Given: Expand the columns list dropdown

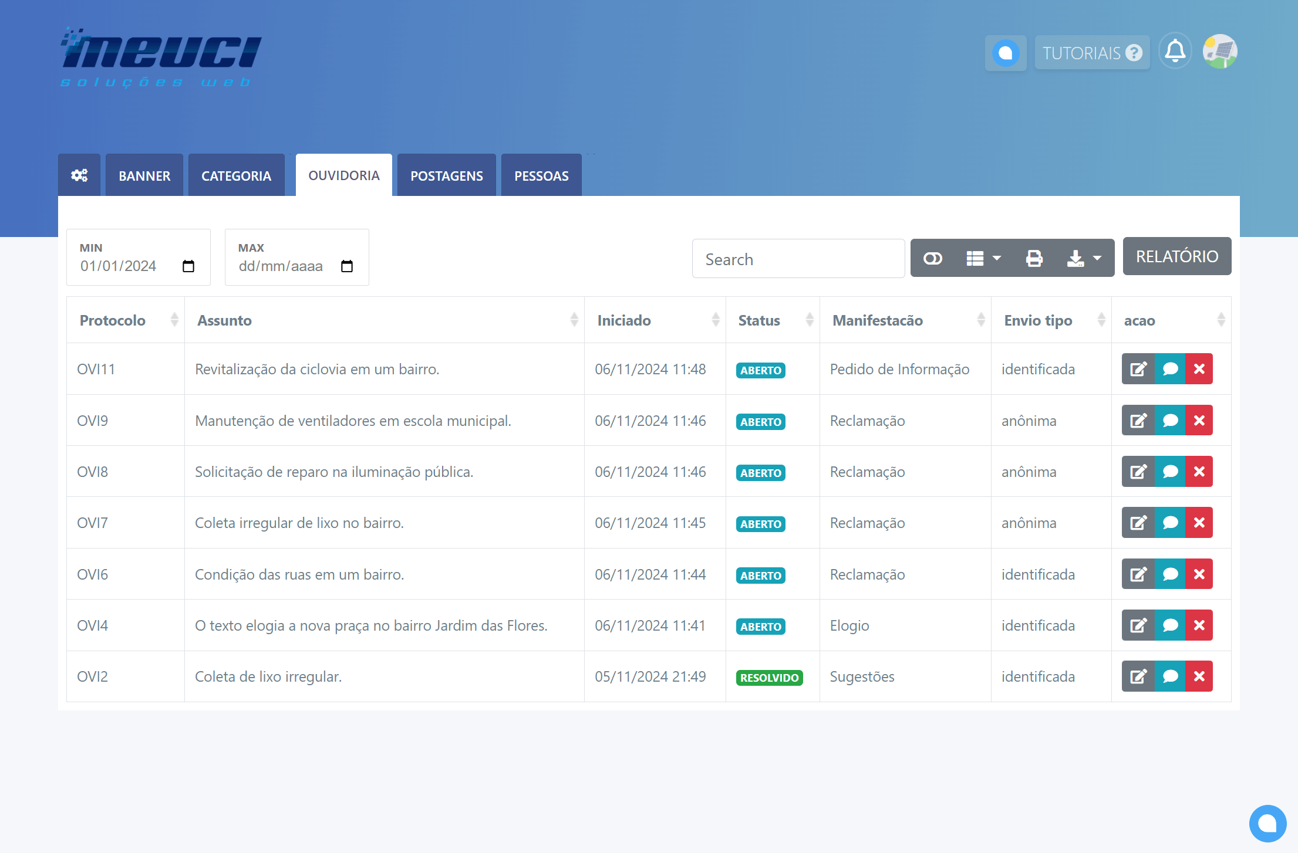Looking at the screenshot, I should [x=983, y=258].
